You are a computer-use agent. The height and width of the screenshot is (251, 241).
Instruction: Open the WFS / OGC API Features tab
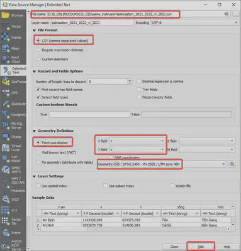coord(13,184)
